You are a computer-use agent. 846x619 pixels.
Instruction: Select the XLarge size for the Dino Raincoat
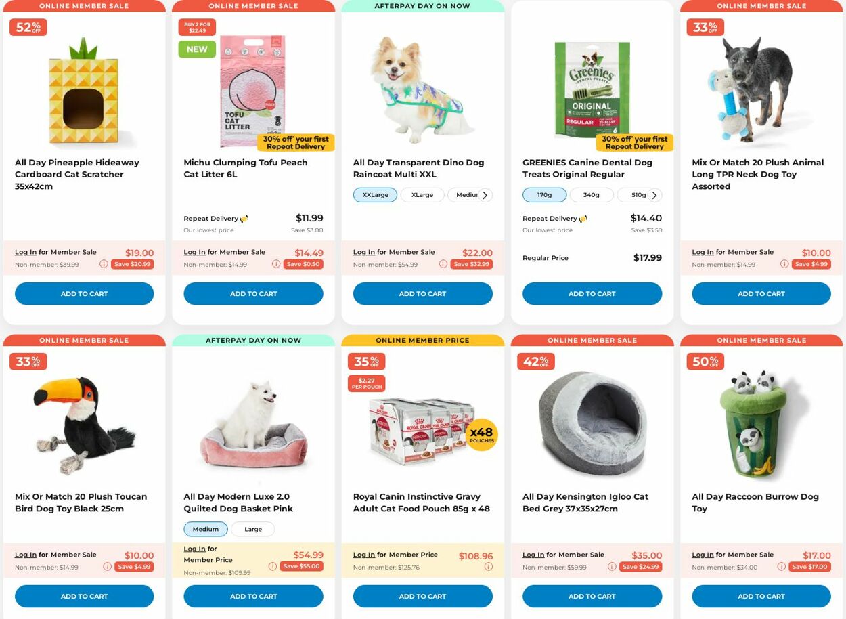(422, 194)
